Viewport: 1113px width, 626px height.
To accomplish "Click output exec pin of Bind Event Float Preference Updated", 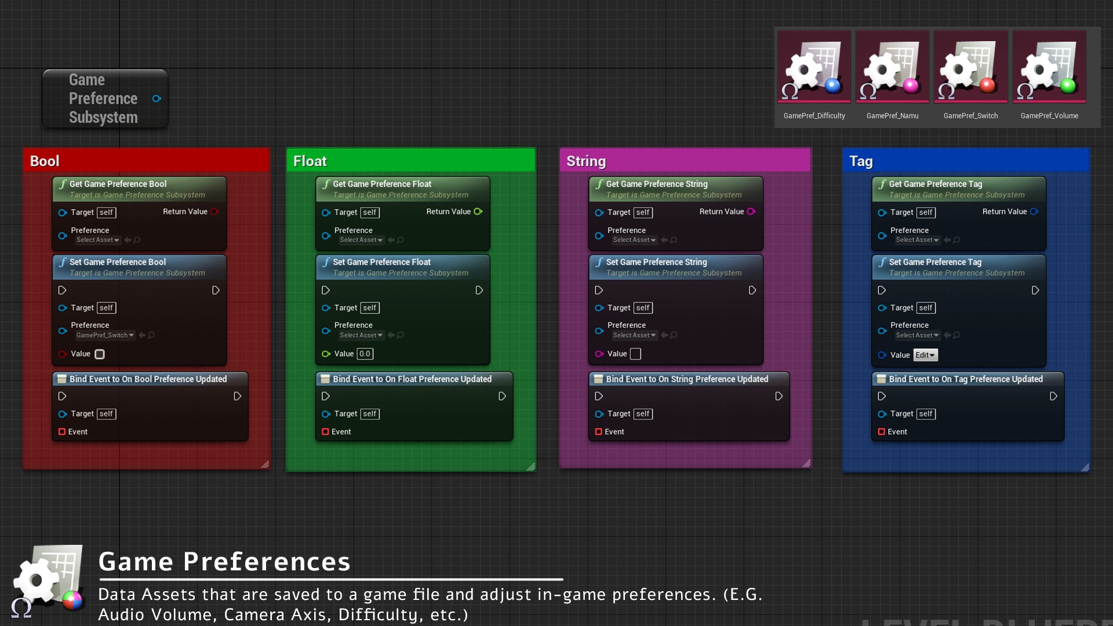I will 503,396.
